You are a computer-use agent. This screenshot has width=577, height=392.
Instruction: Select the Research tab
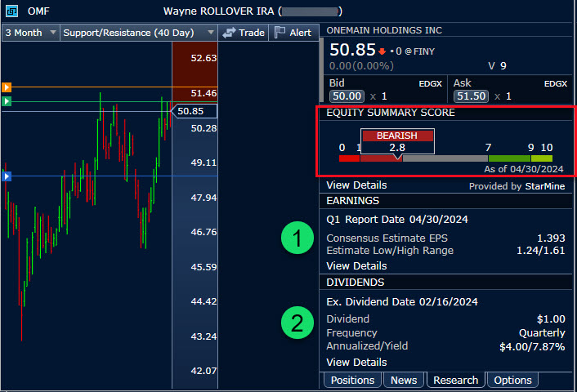pyautogui.click(x=455, y=380)
